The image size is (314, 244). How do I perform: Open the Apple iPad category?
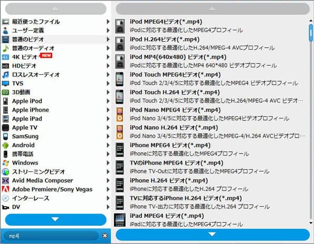click(x=55, y=119)
